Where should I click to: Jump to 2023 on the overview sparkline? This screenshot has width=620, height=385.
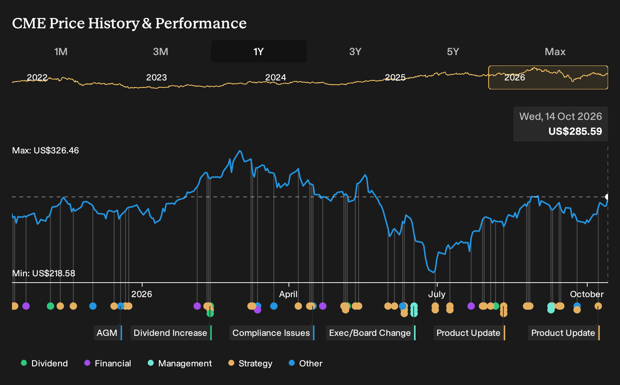(156, 77)
